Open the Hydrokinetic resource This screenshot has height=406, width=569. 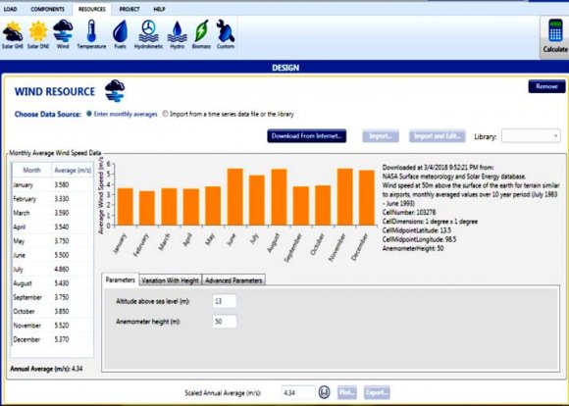pos(148,34)
